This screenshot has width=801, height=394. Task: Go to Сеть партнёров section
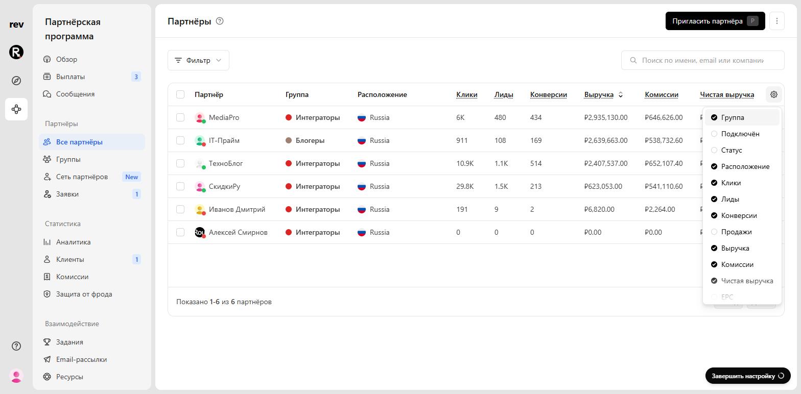tap(92, 177)
